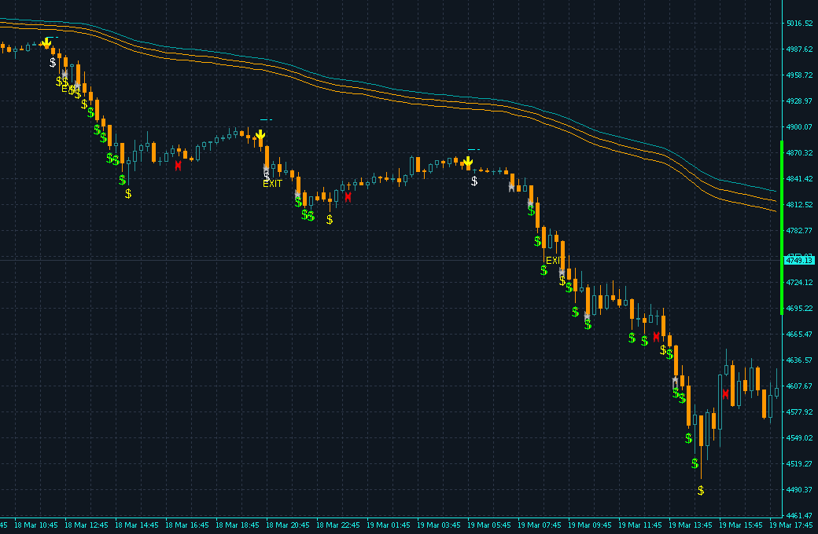The height and width of the screenshot is (534, 818).
Task: Click the 4577.92 price axis label
Action: pyautogui.click(x=800, y=412)
